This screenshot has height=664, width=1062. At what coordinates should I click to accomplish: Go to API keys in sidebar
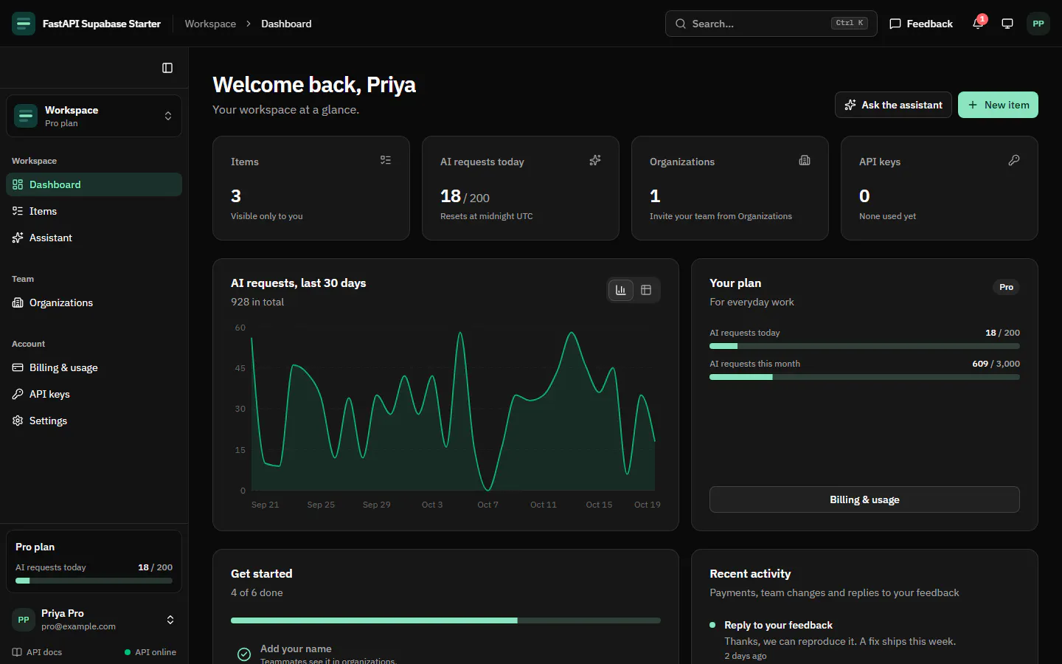[x=94, y=394]
